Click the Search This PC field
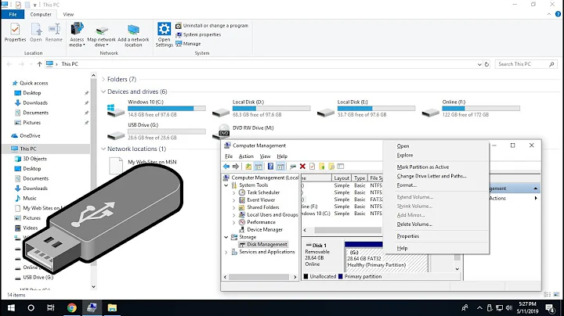Viewport: 564px width, 316px height. pyautogui.click(x=526, y=64)
